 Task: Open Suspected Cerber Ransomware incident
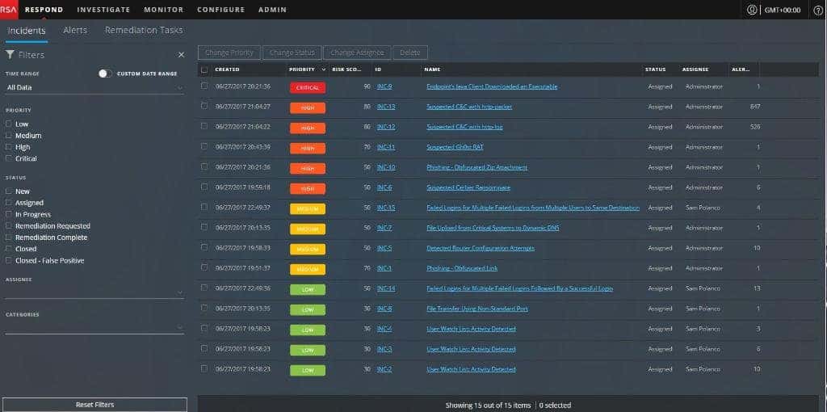pos(468,187)
